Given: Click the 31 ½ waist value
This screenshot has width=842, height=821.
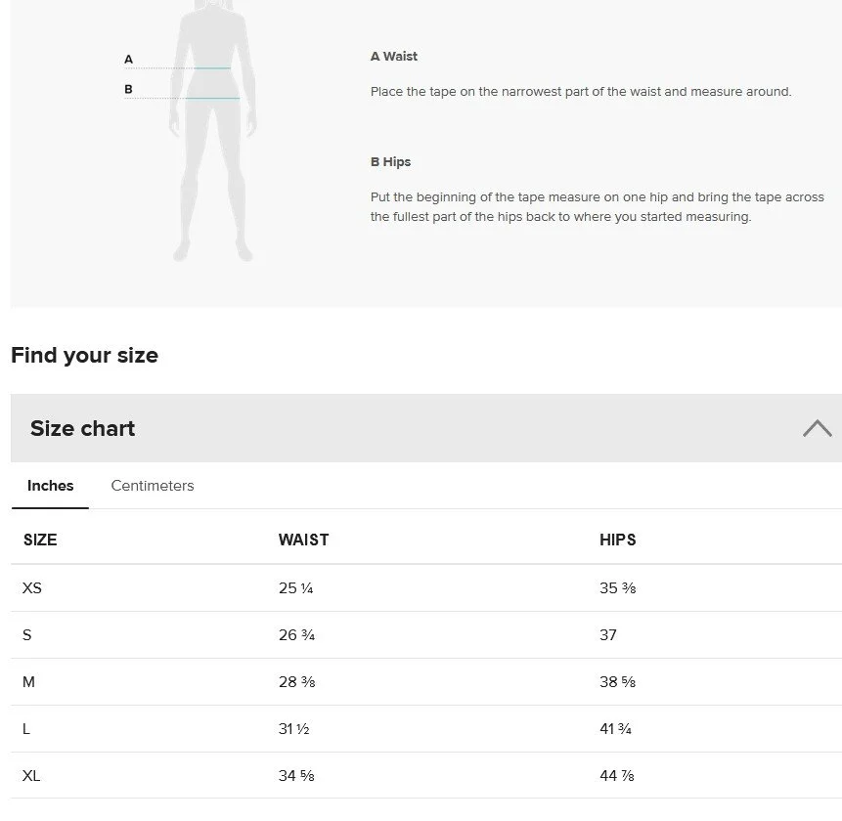Looking at the screenshot, I should coord(294,729).
